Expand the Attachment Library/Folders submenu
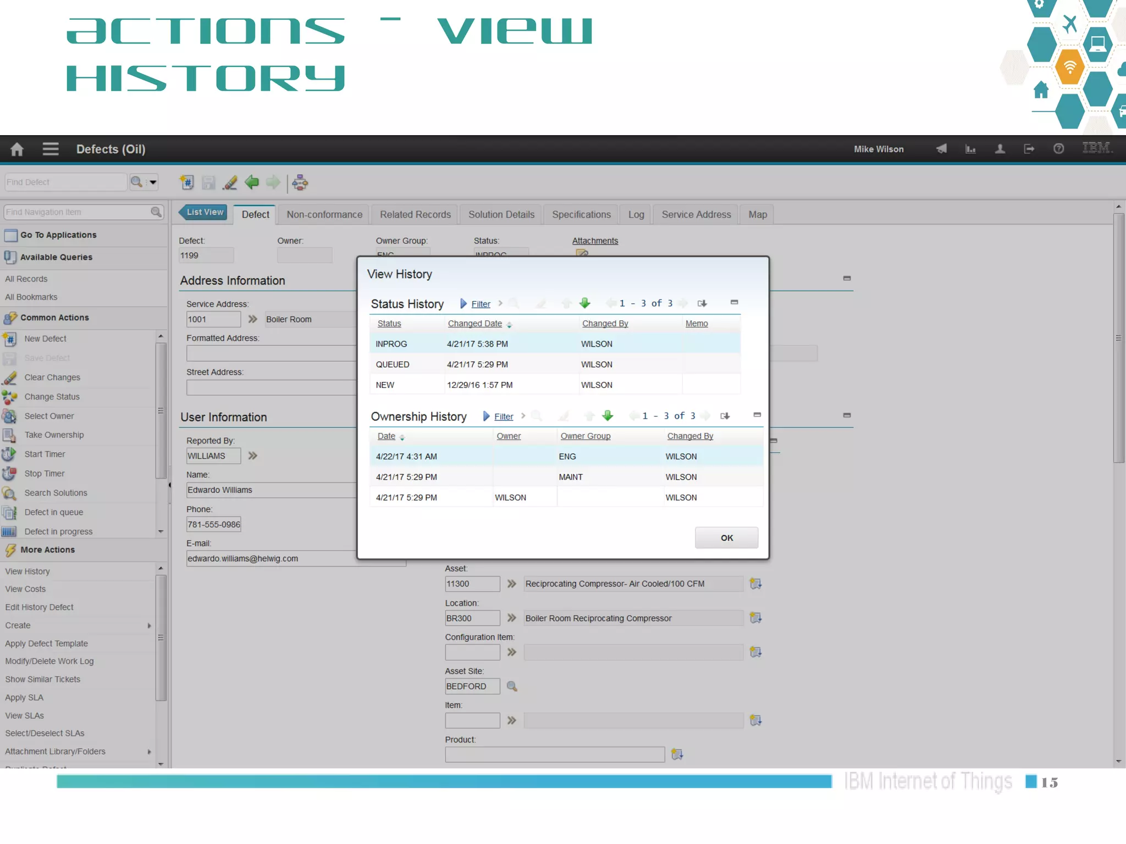Screen dimensions: 1126x844 [x=150, y=752]
